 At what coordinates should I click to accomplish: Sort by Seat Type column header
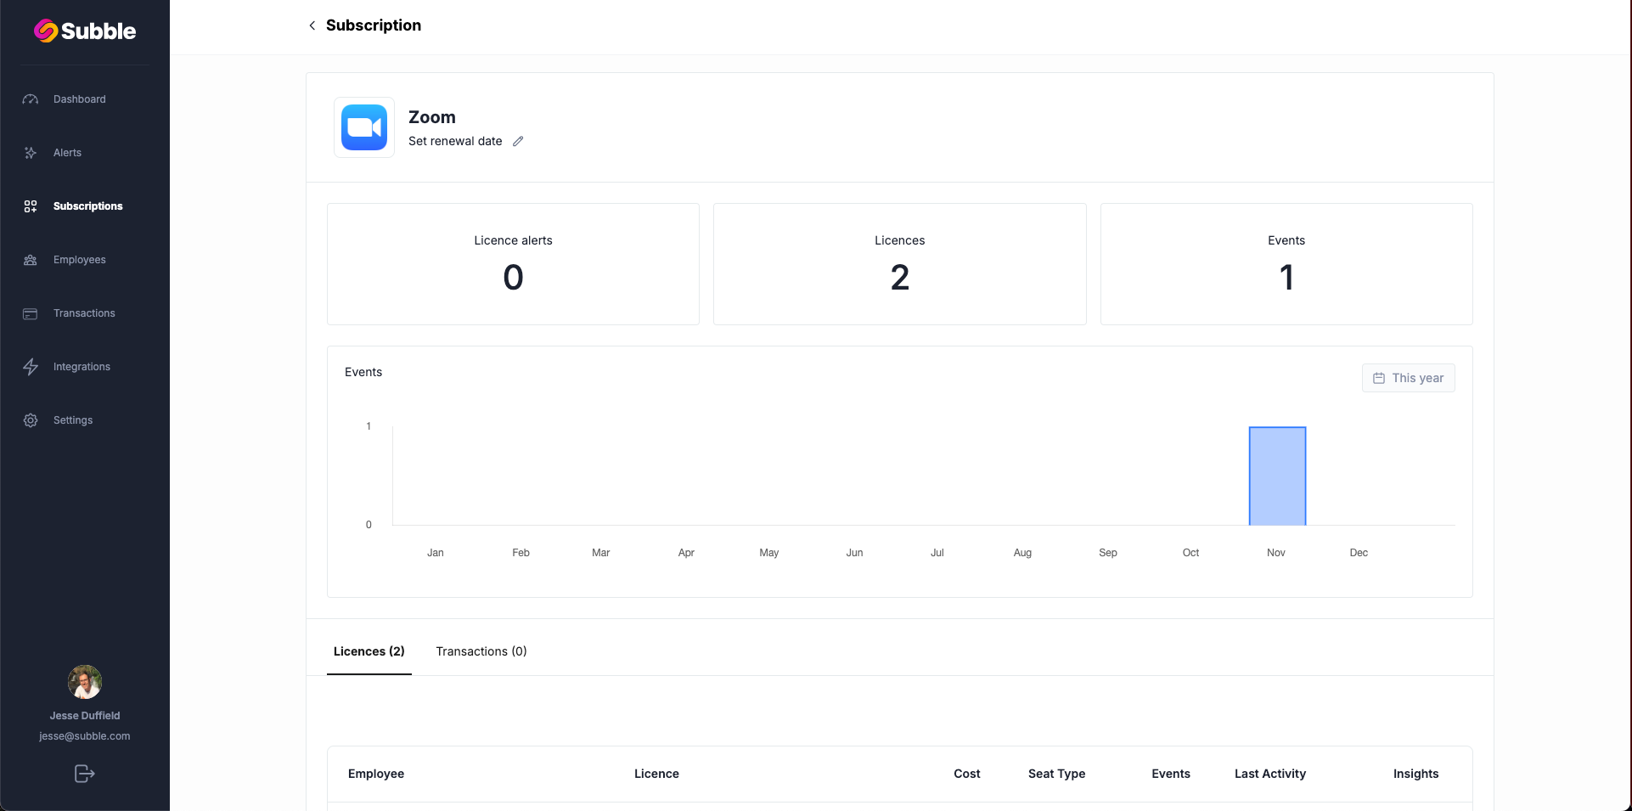(x=1056, y=774)
